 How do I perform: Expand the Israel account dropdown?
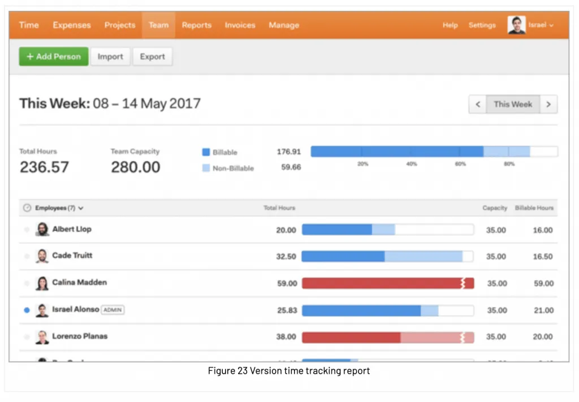(541, 25)
